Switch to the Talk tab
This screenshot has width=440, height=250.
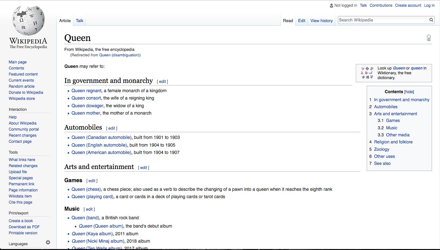[80, 20]
